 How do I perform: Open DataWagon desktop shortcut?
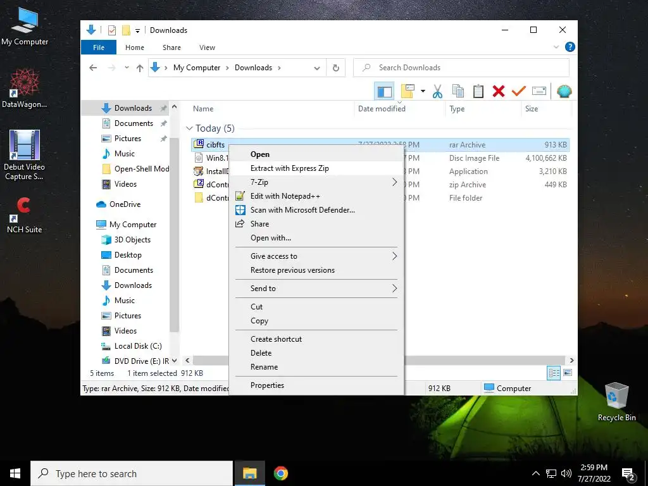point(25,89)
